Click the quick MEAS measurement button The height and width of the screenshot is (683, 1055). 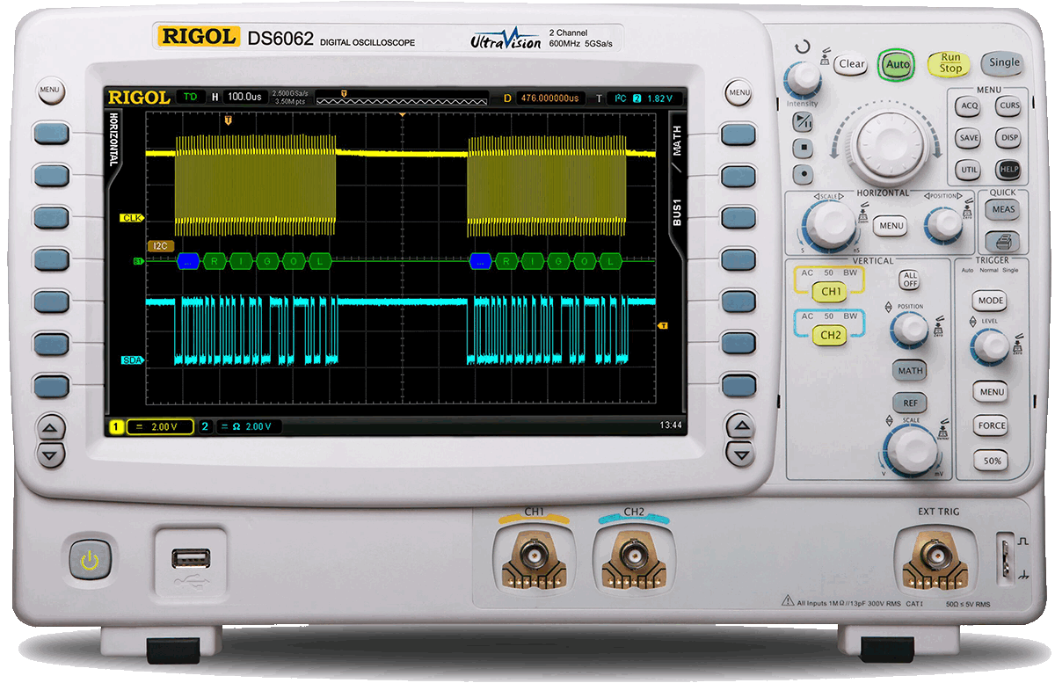pyautogui.click(x=1001, y=210)
